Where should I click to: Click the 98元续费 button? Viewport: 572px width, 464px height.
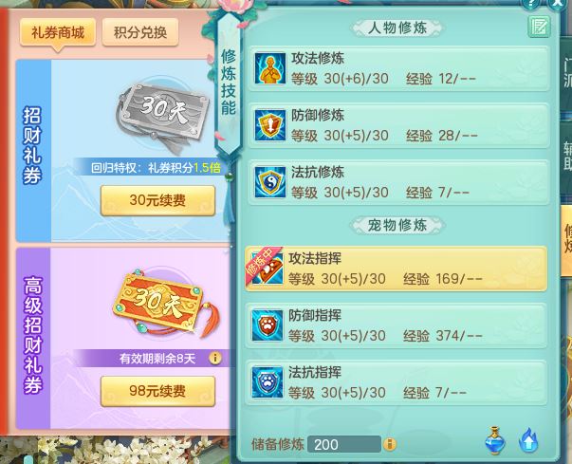[157, 391]
